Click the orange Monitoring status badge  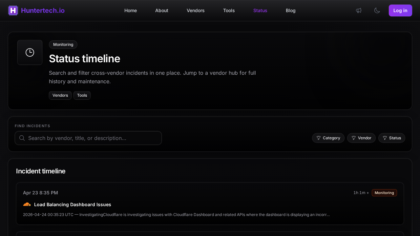pyautogui.click(x=384, y=193)
